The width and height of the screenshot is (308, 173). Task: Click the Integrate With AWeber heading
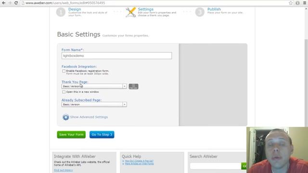click(75, 157)
